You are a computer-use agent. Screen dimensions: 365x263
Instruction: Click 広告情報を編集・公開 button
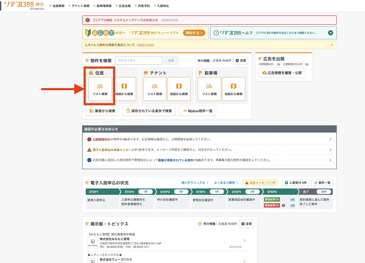point(282,73)
